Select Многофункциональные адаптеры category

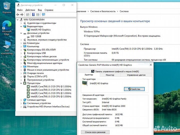click(45, 63)
